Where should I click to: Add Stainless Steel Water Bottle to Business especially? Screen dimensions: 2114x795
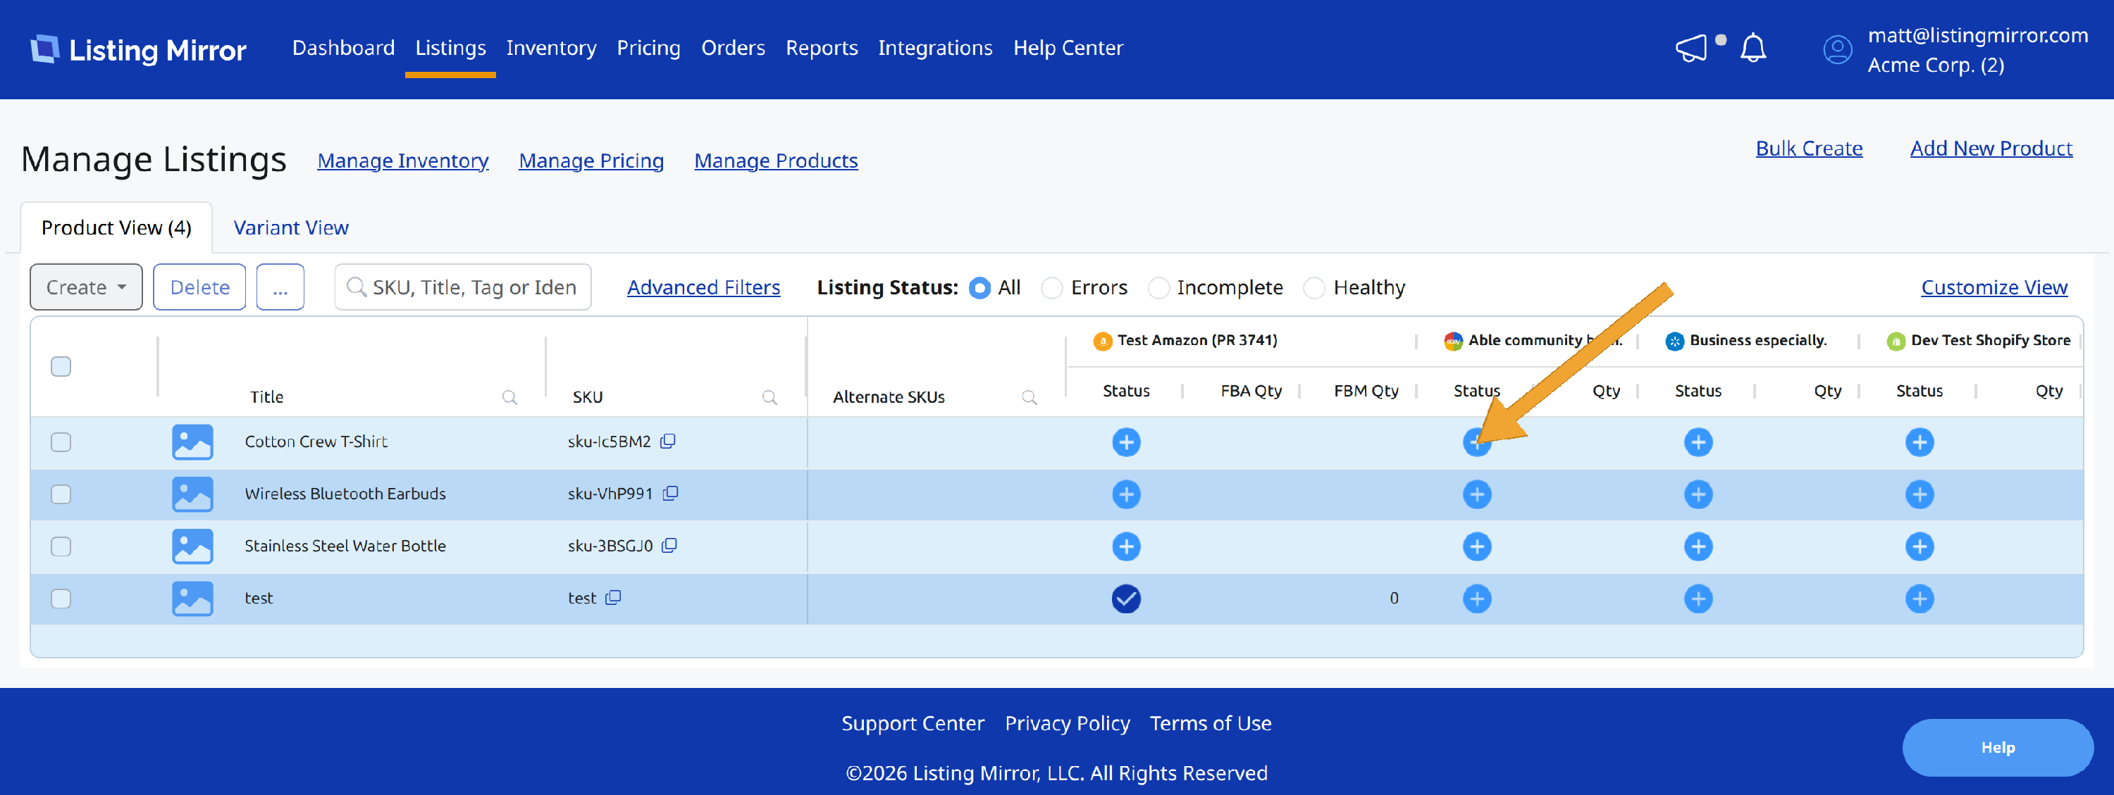pos(1698,546)
